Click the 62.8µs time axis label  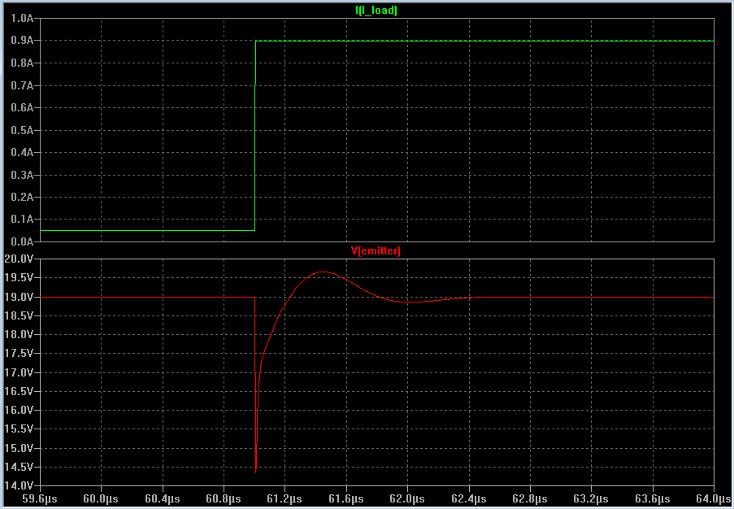tap(530, 498)
